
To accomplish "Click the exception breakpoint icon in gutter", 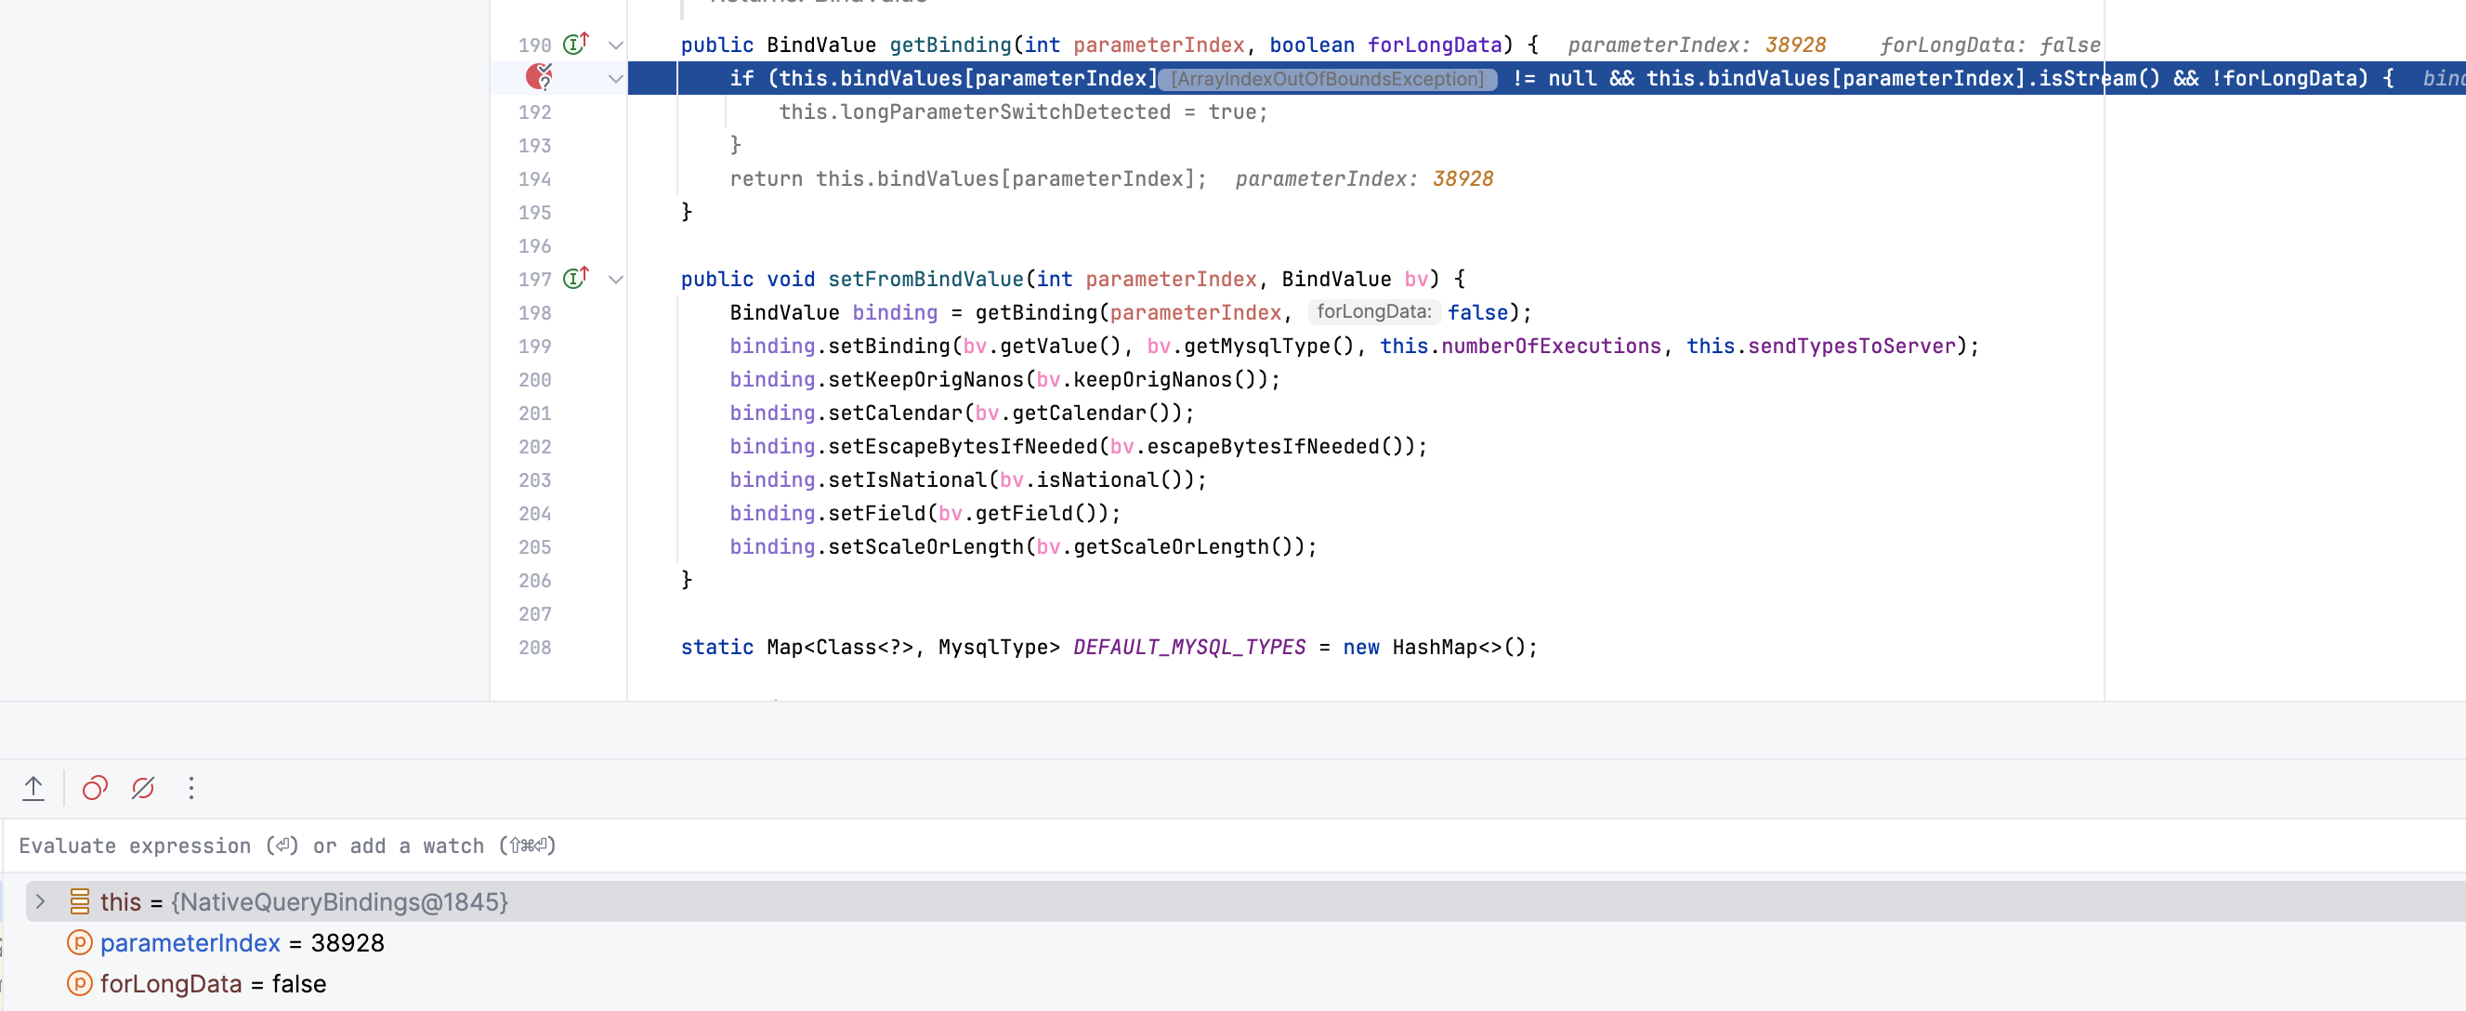I will 539,76.
